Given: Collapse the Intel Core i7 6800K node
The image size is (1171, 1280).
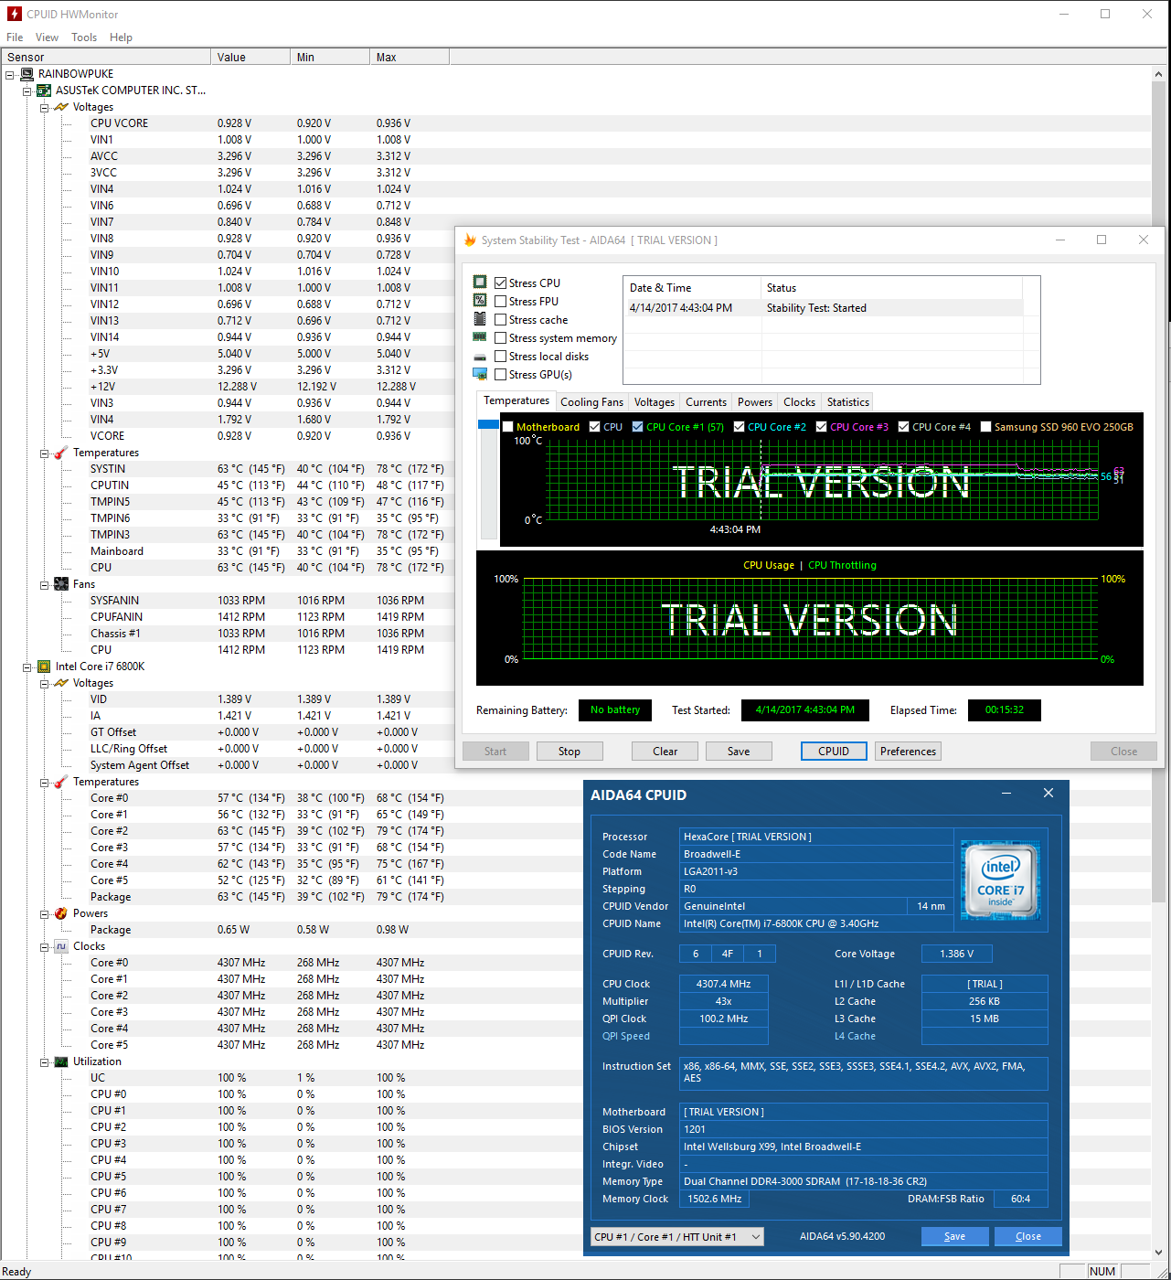Looking at the screenshot, I should [x=27, y=667].
